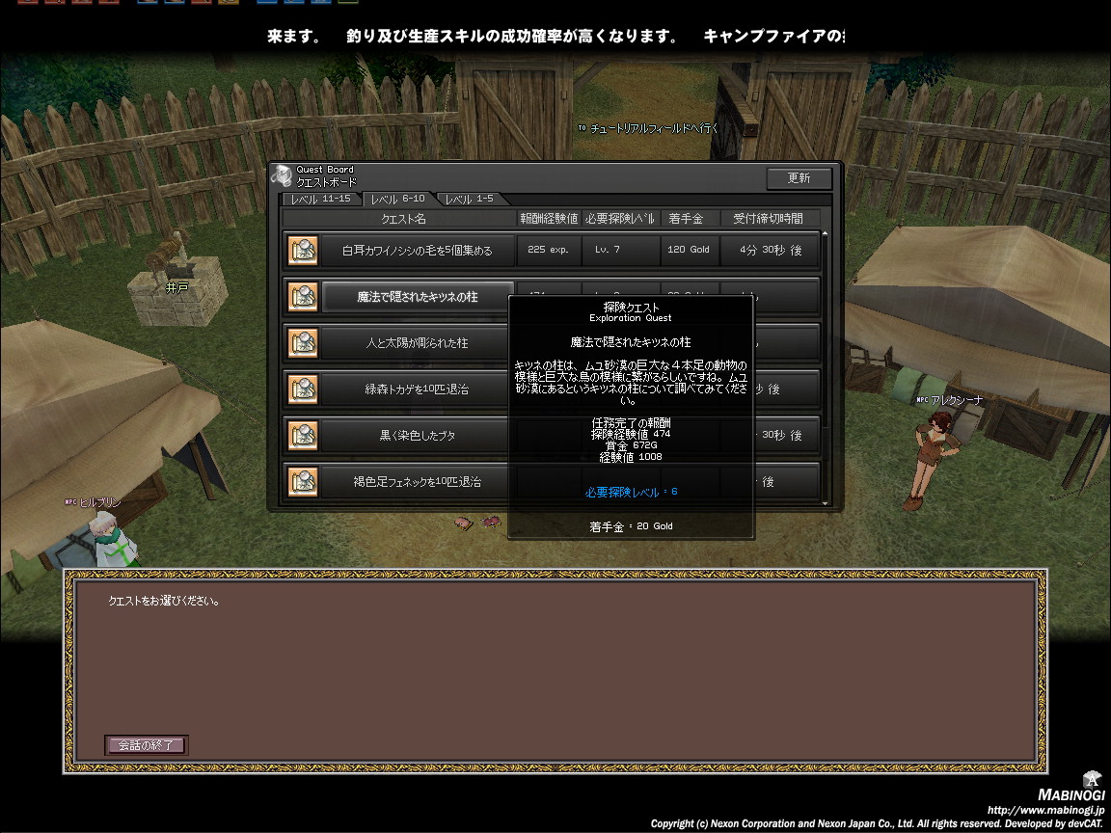Click the quest icon for 白耳カワイノシシの毛を5個集める

click(x=303, y=250)
